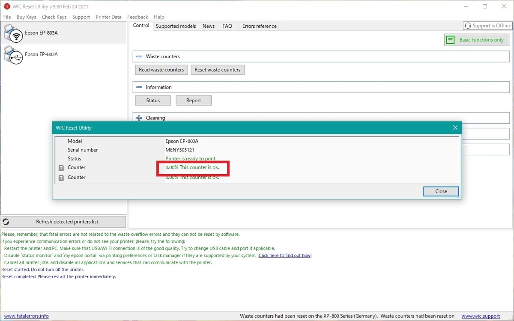
Task: Click 'Reset started. Do not turn off the printer.' log line
Action: [43, 270]
